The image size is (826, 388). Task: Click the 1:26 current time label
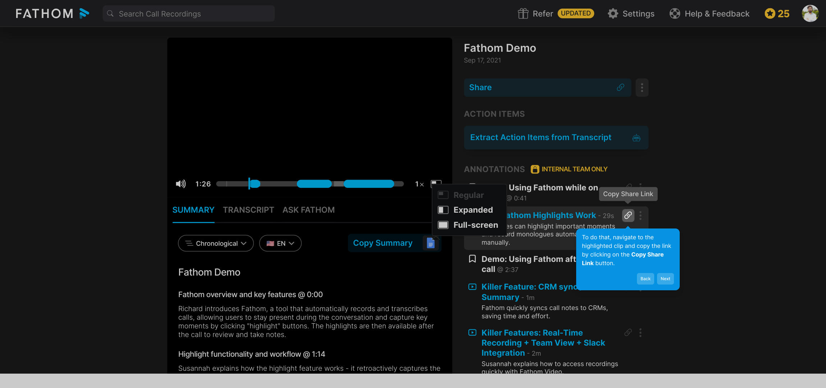click(x=203, y=184)
